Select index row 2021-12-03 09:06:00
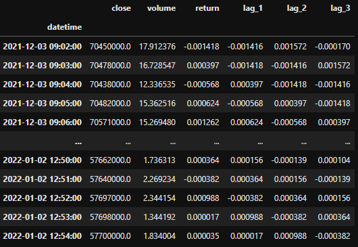Image resolution: width=358 pixels, height=247 pixels. coord(43,122)
